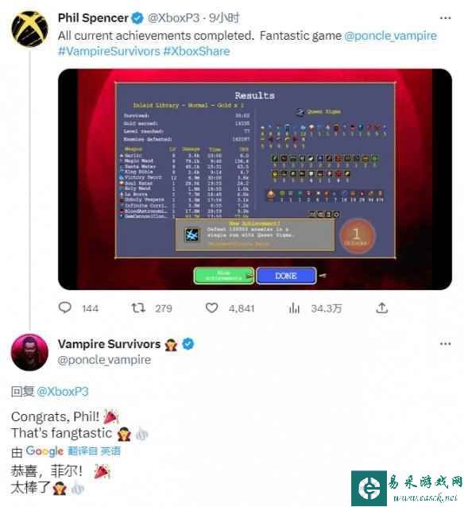
Task: View tweet analytics bar chart icon
Action: 294,308
